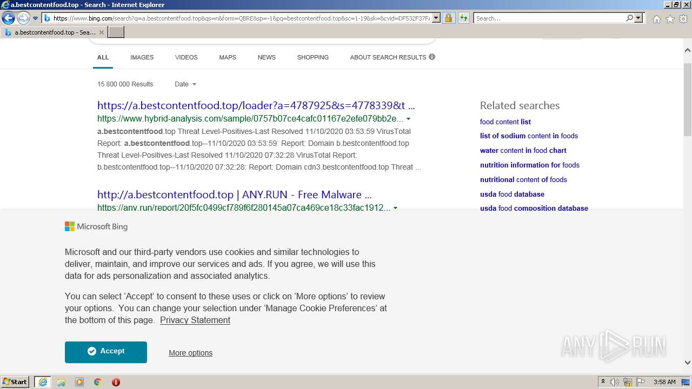Click 'usda food database' related search
The height and width of the screenshot is (389, 692).
[x=512, y=194]
